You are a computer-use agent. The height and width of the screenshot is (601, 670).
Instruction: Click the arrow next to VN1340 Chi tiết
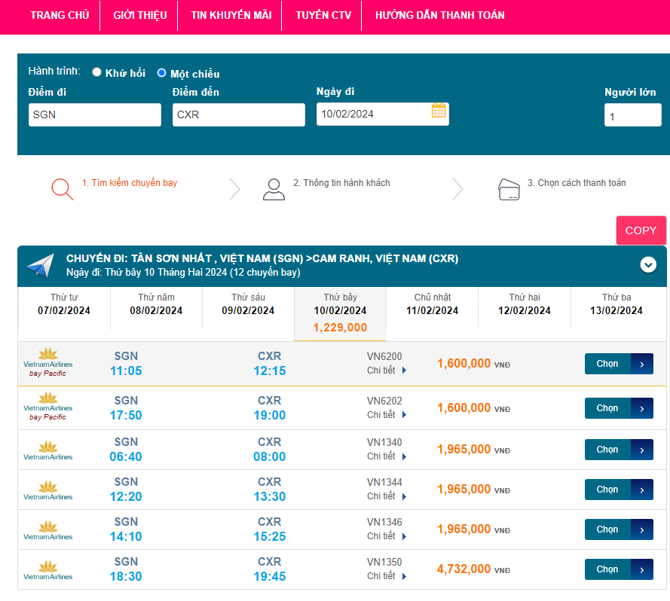[x=405, y=456]
